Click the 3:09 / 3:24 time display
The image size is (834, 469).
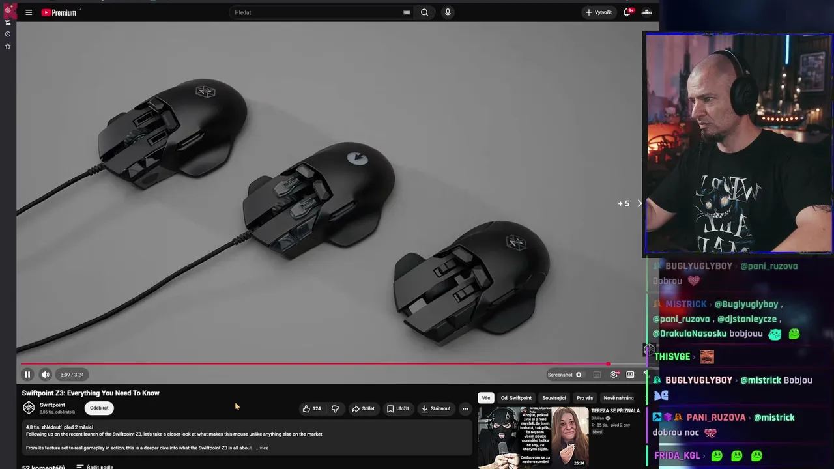pos(72,375)
